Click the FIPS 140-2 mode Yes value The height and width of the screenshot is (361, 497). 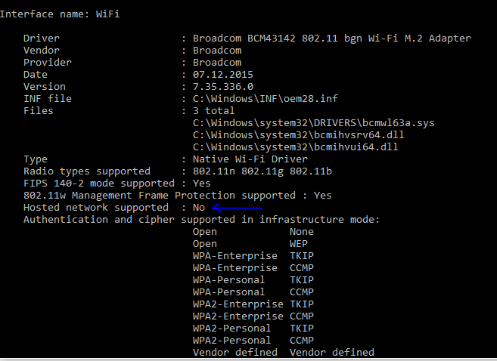201,184
